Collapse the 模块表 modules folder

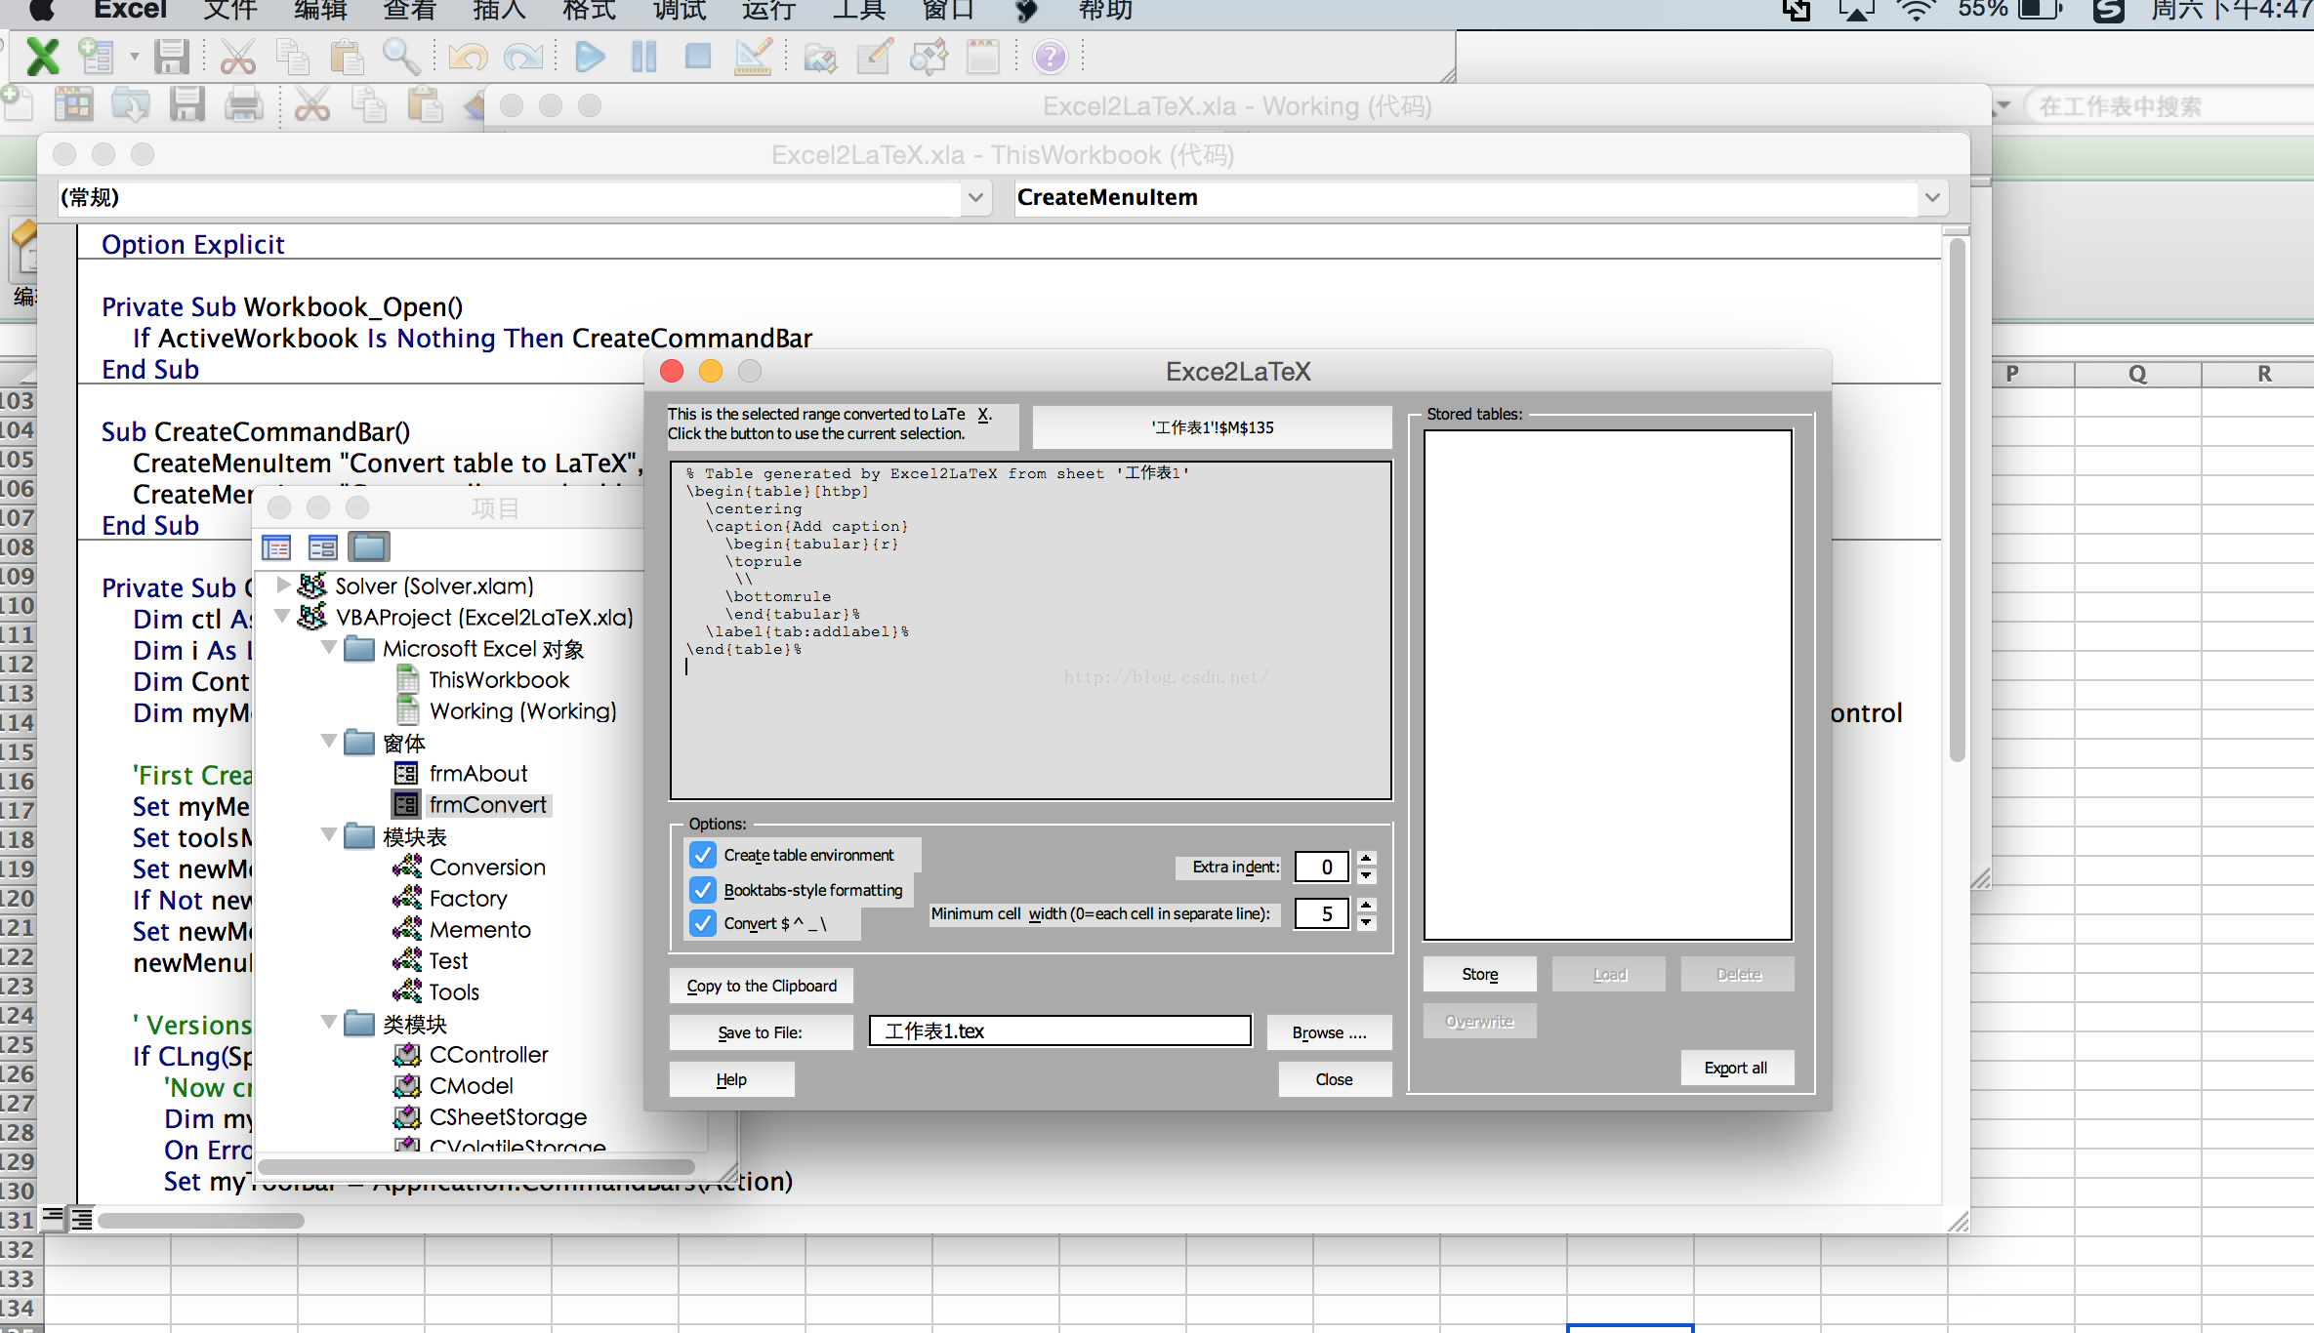[329, 835]
